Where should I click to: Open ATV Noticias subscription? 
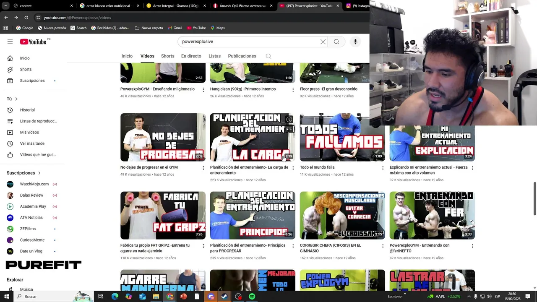[x=32, y=218]
